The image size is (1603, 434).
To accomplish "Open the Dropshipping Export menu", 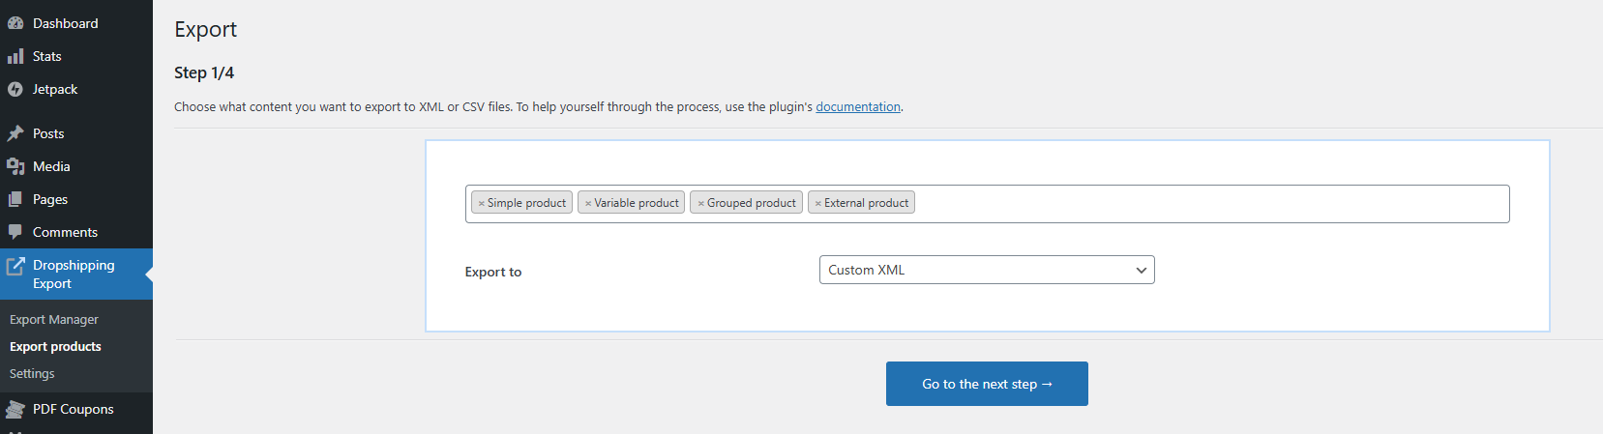I will 74,274.
